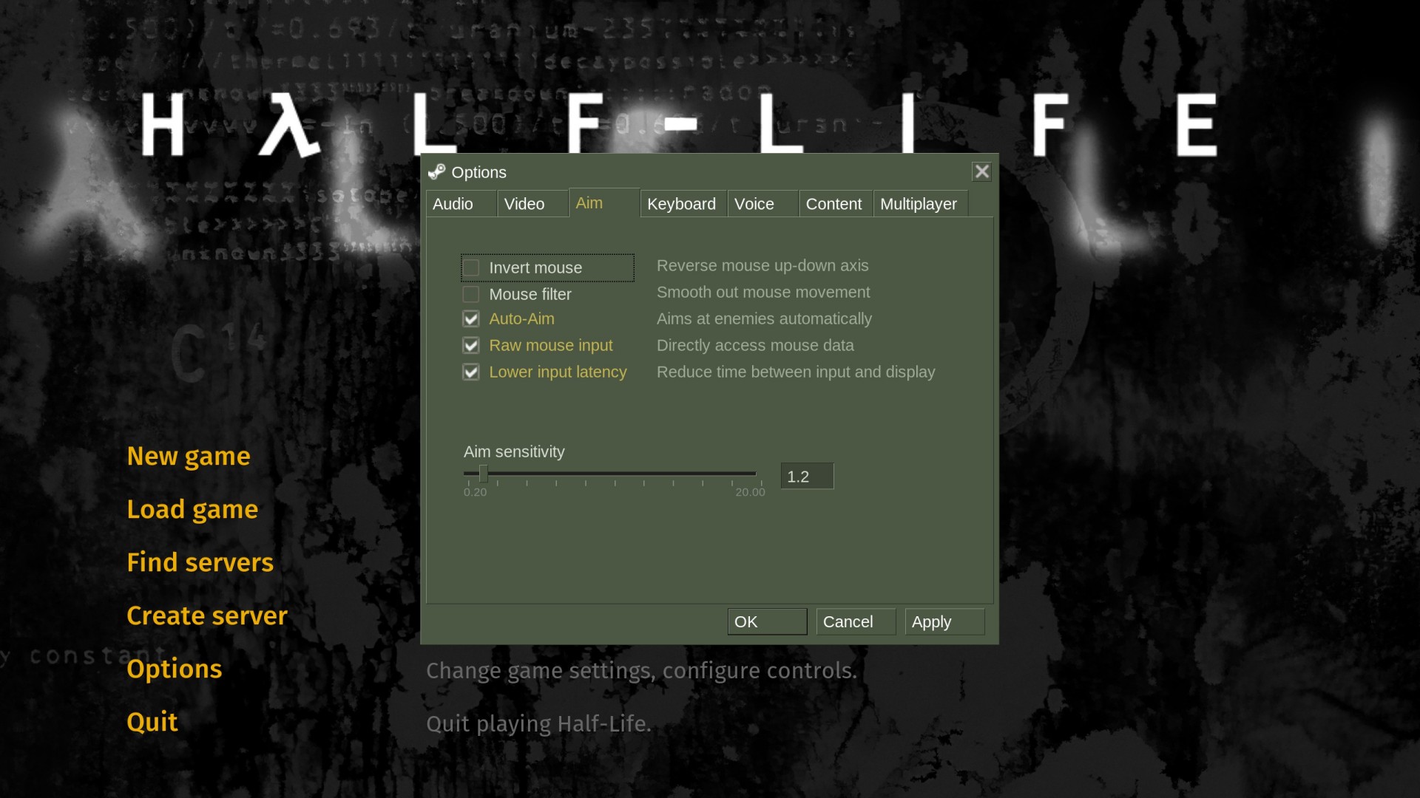
Task: Uncheck Raw mouse input
Action: [471, 345]
